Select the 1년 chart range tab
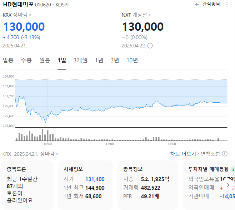The width and height of the screenshot is (235, 210). tap(99, 60)
